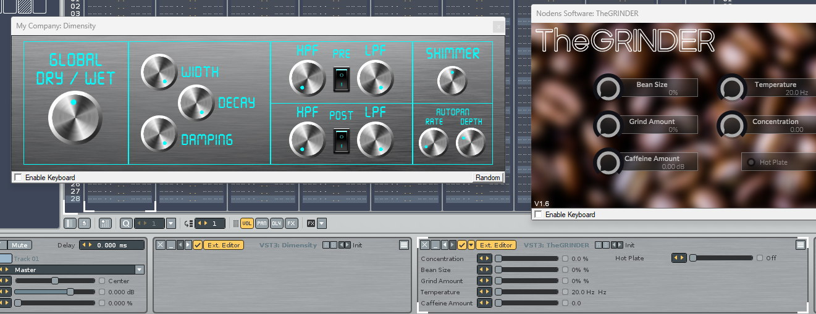Adjust the Concentration knob in TheGRINDER
This screenshot has width=816, height=314.
coord(732,126)
